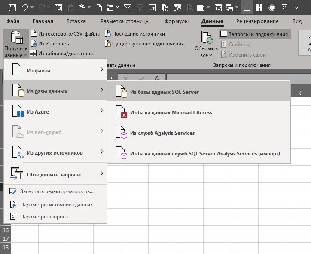Screen dimensions: 311x254
Task: Click chevron of Объединить запросы item
Action: click(x=102, y=173)
